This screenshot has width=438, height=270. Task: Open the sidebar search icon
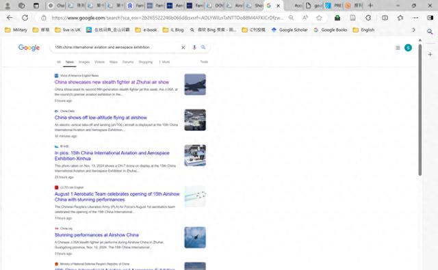430,32
